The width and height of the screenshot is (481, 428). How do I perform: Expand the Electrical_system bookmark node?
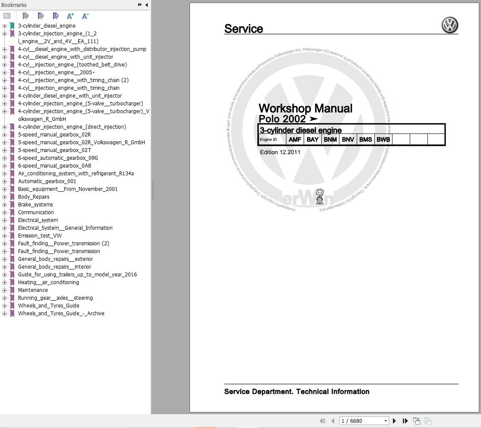[4, 220]
